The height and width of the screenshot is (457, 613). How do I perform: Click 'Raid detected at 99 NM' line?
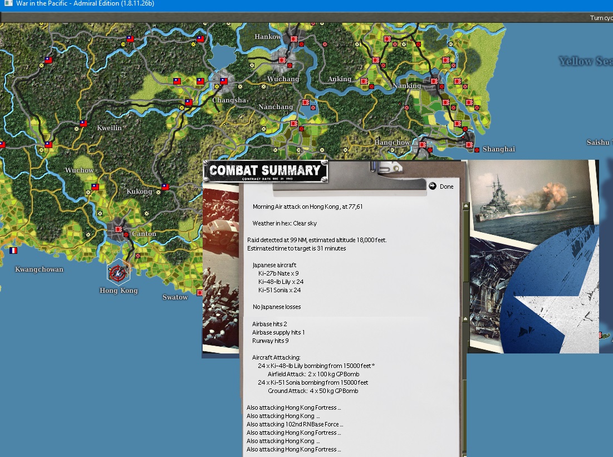click(317, 240)
